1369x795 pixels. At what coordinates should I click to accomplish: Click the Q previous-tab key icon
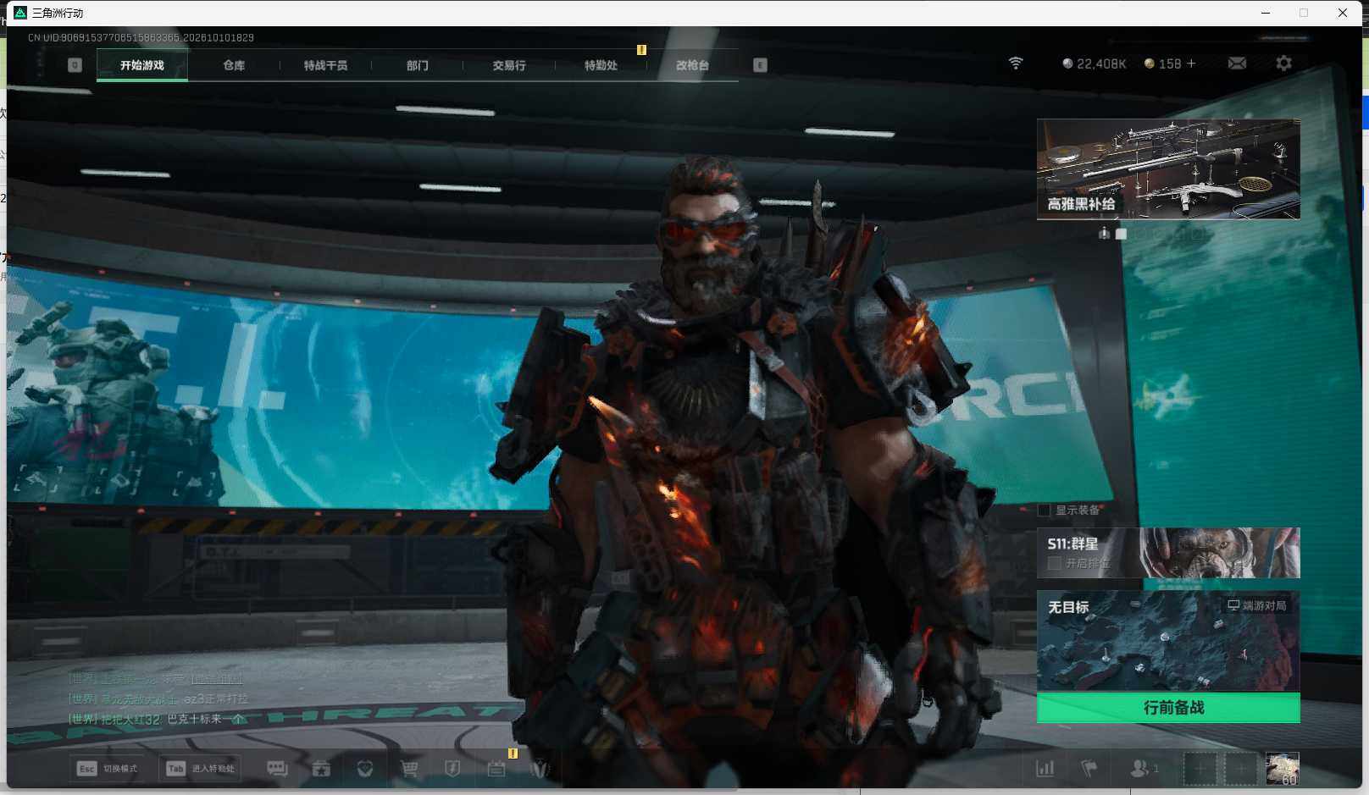pos(75,65)
